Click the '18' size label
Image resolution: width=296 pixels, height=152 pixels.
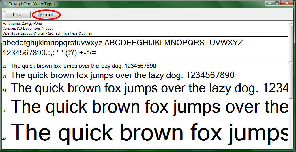point(4,77)
